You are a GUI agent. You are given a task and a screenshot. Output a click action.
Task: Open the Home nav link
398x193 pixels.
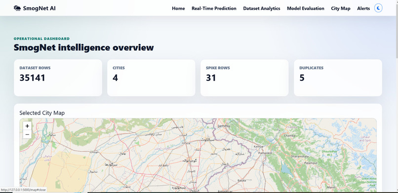click(178, 8)
